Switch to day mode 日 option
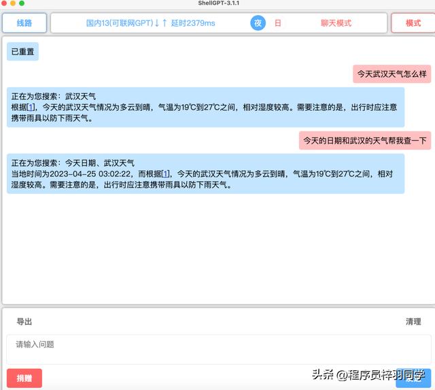The height and width of the screenshot is (390, 435). 277,23
